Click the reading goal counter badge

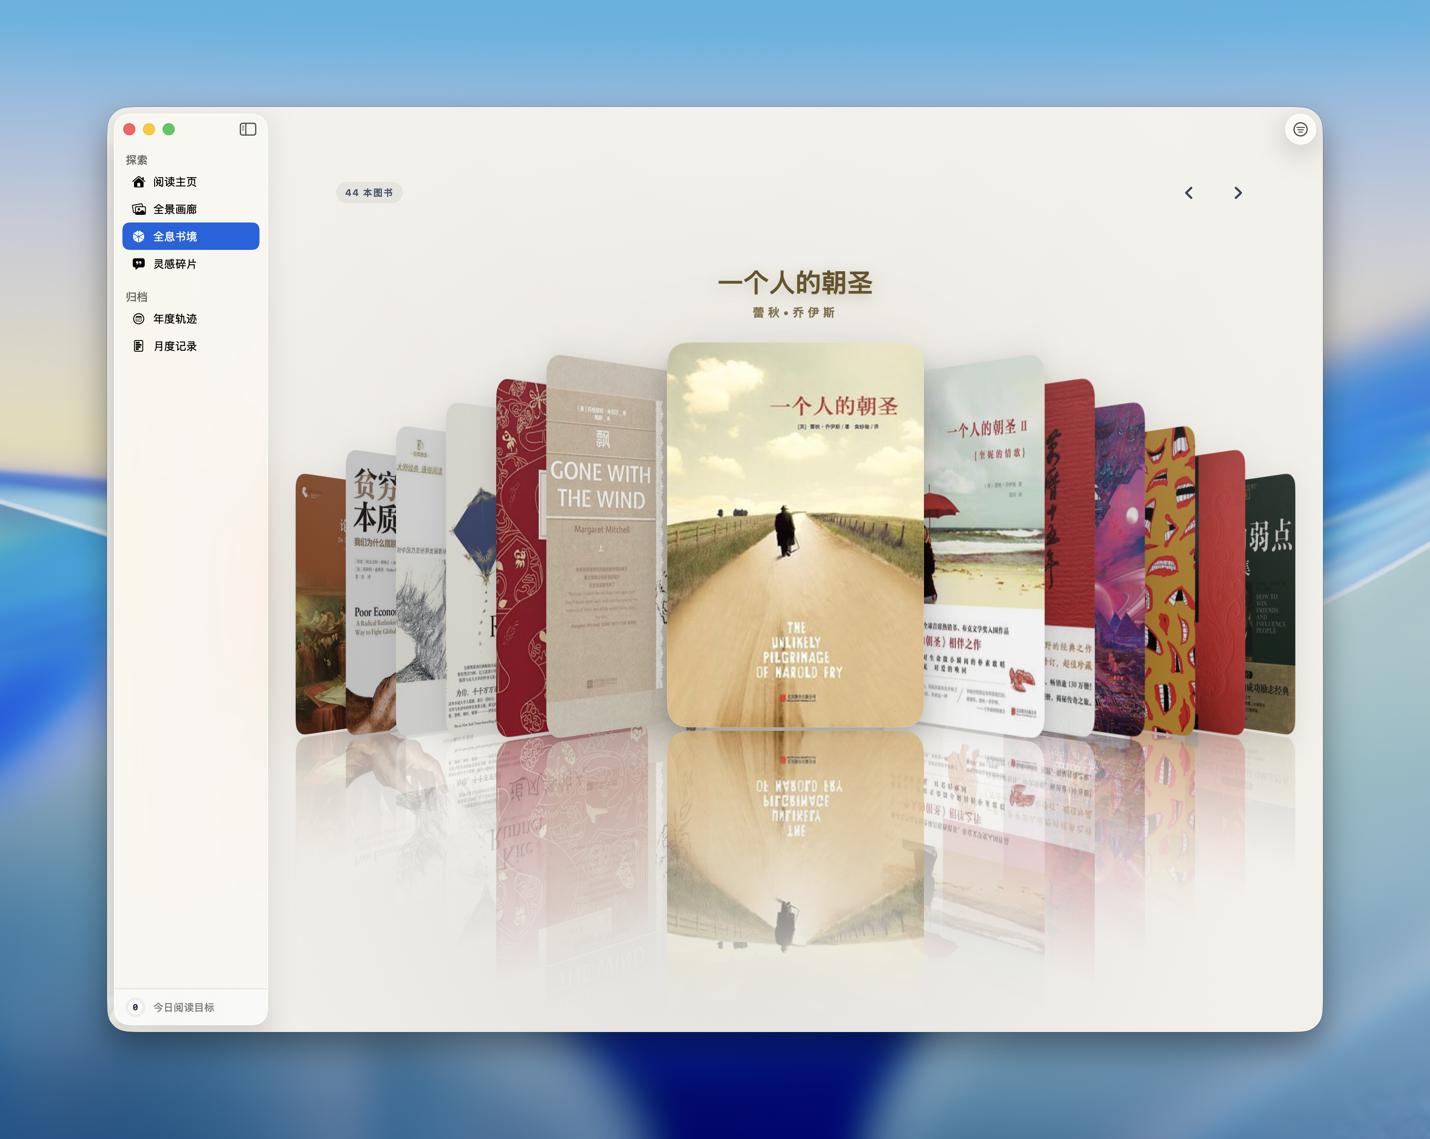coord(135,1007)
